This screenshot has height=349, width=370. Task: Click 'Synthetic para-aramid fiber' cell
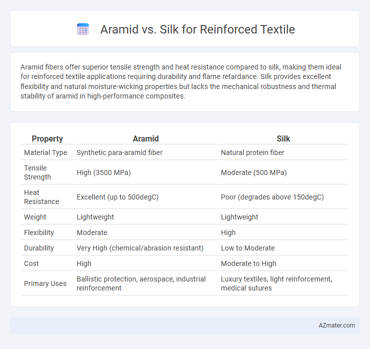[x=119, y=152]
